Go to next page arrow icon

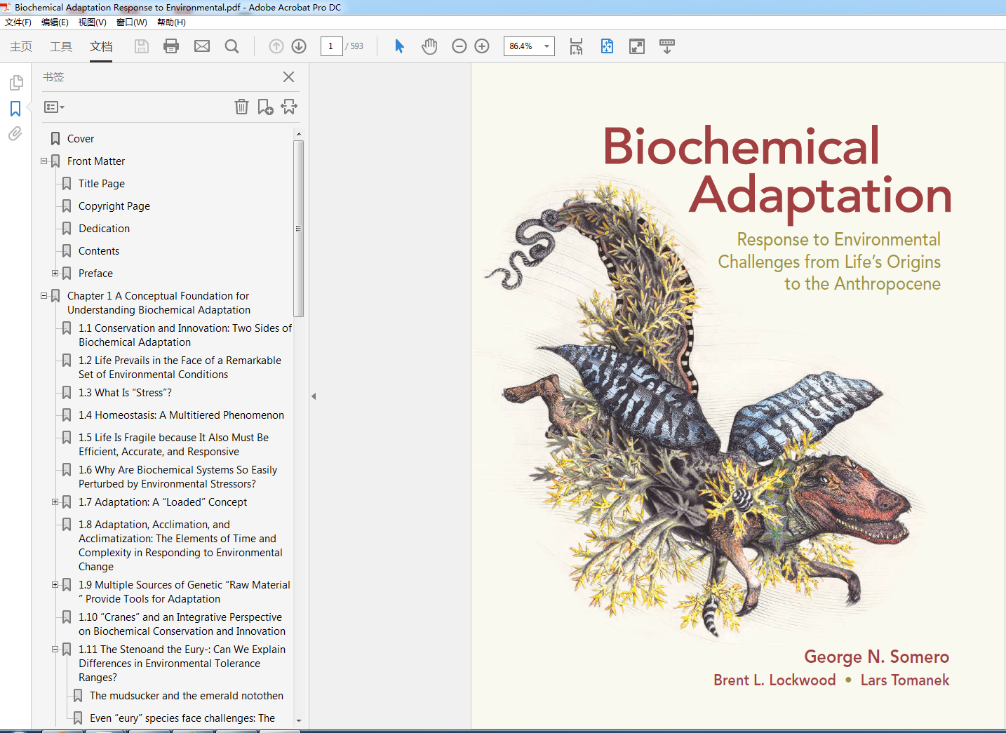tap(299, 46)
